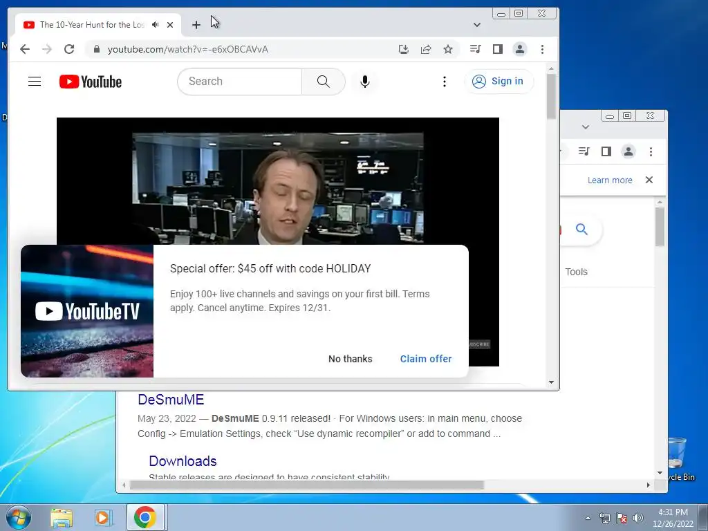Click YouTube page vertical scrollbar thumb

[x=551, y=95]
